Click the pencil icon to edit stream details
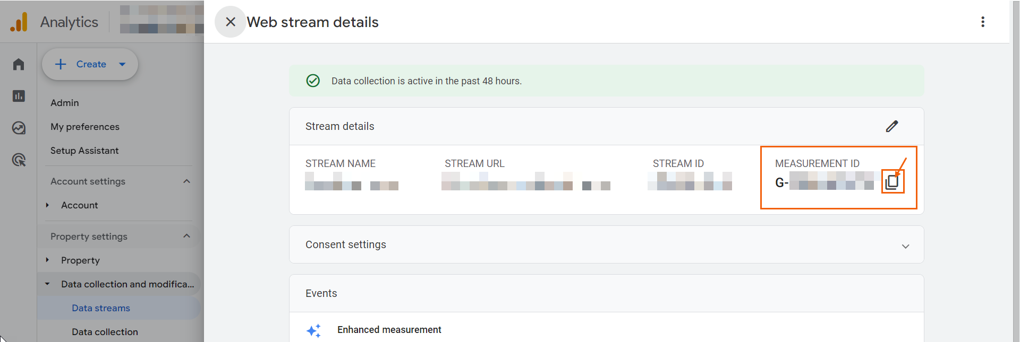1020x342 pixels. tap(891, 126)
